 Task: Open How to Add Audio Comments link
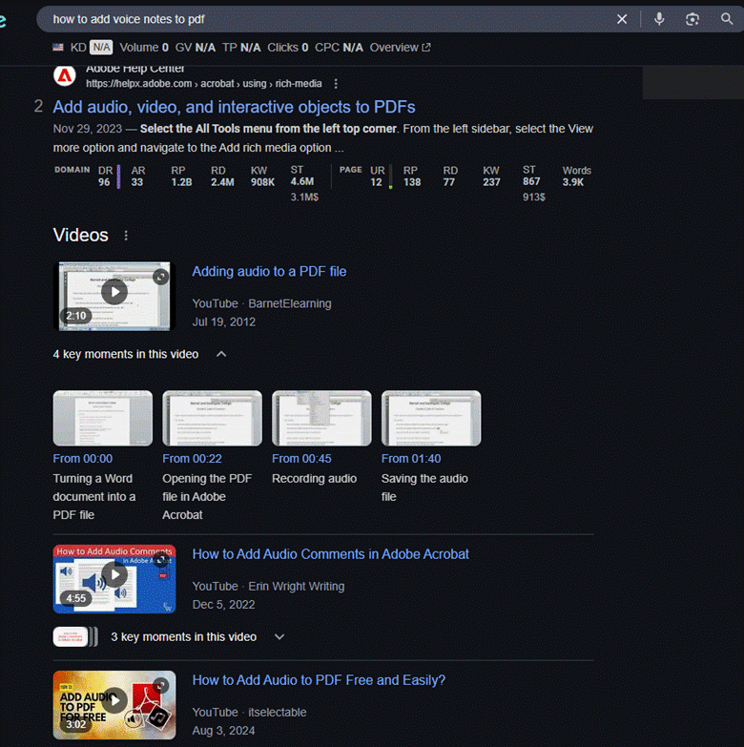(331, 554)
